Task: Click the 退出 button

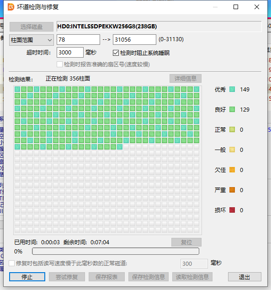Action: (x=244, y=277)
